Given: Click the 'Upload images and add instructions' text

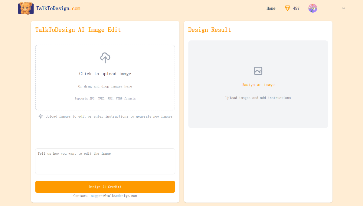Looking at the screenshot, I should coord(258,98).
